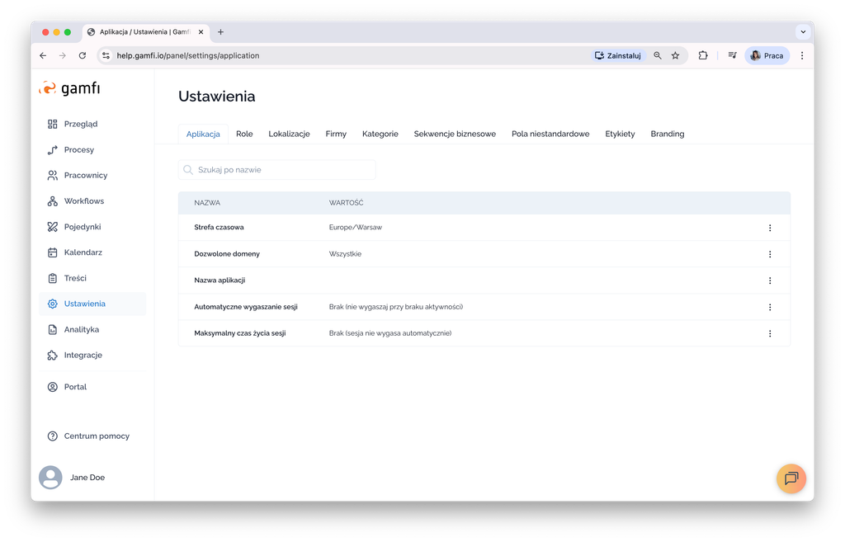Image resolution: width=845 pixels, height=542 pixels.
Task: Click the Integracje puzzle icon
Action: pyautogui.click(x=53, y=356)
